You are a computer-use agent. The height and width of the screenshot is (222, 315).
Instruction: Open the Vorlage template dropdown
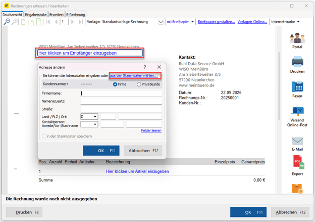pos(161,22)
